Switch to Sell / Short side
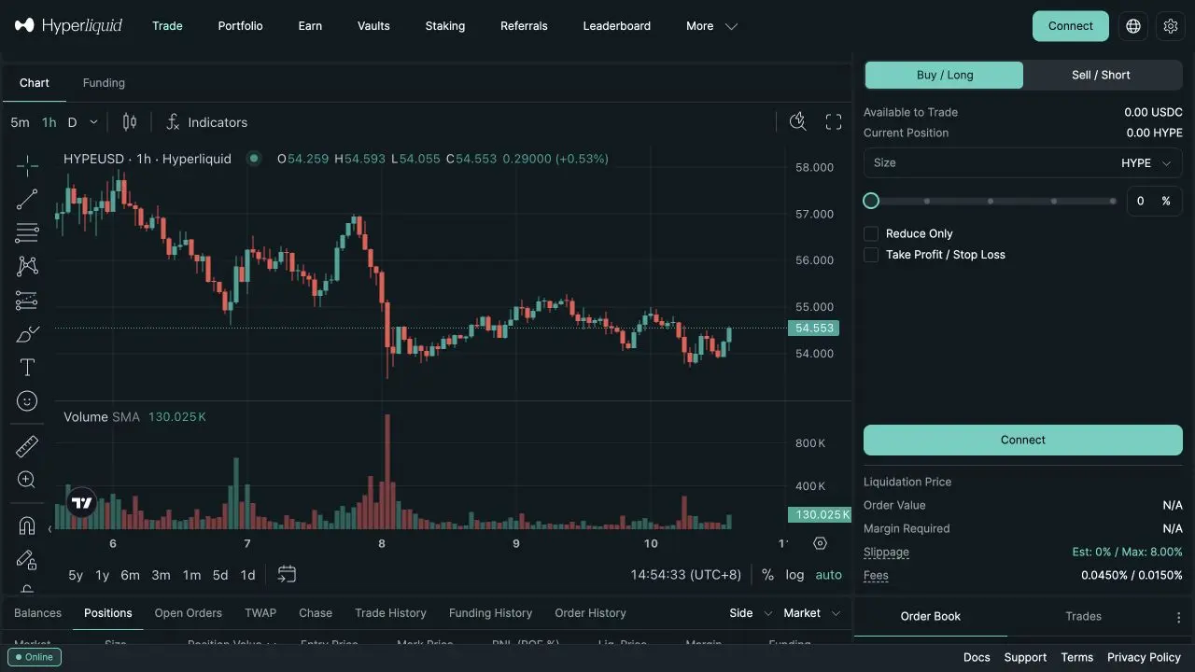Viewport: 1195px width, 672px height. coord(1102,75)
